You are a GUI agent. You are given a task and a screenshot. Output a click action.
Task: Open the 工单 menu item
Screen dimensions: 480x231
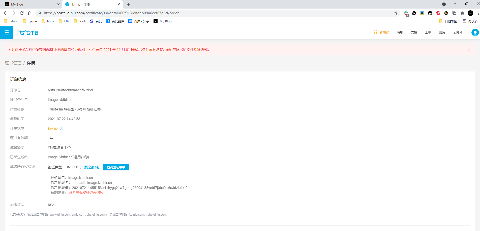point(428,32)
